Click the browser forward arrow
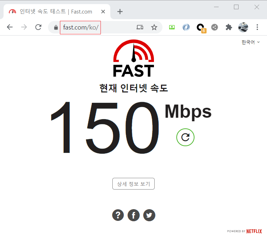 [x=24, y=27]
